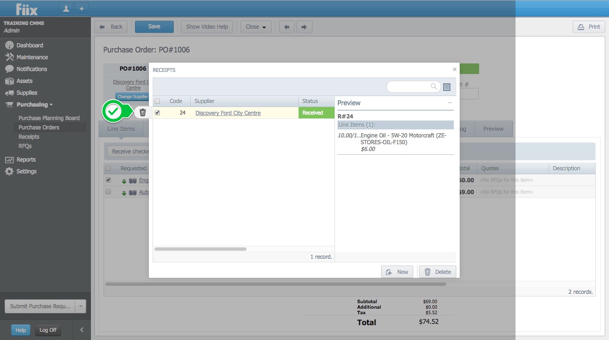The height and width of the screenshot is (340, 609).
Task: Save the purchase order
Action: click(154, 27)
